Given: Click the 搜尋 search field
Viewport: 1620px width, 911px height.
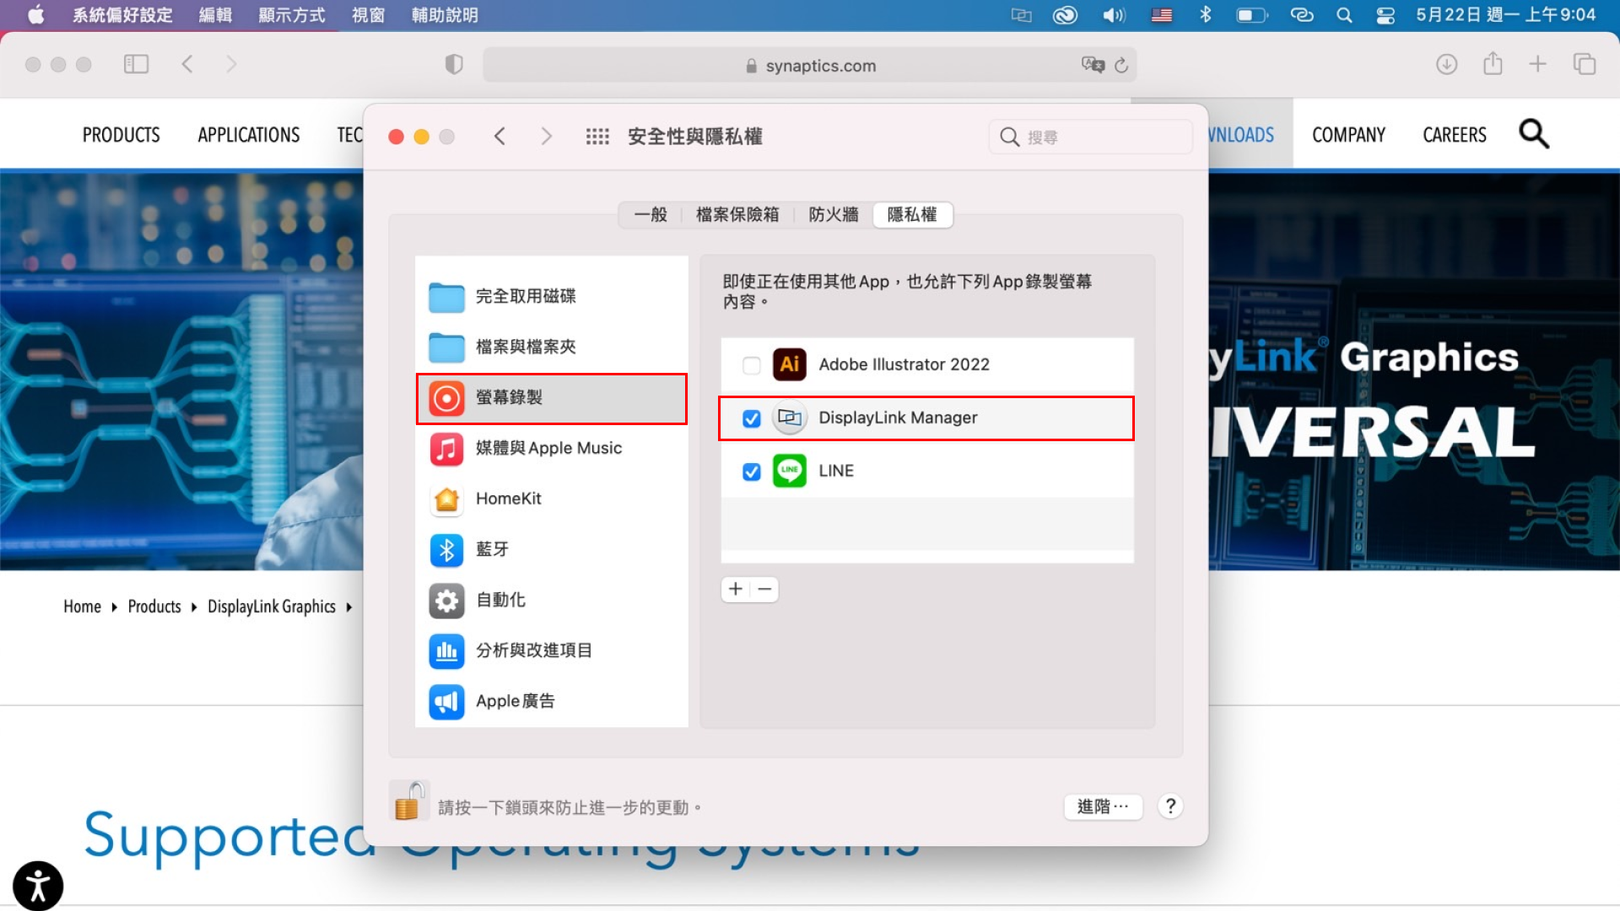Looking at the screenshot, I should (x=1090, y=137).
